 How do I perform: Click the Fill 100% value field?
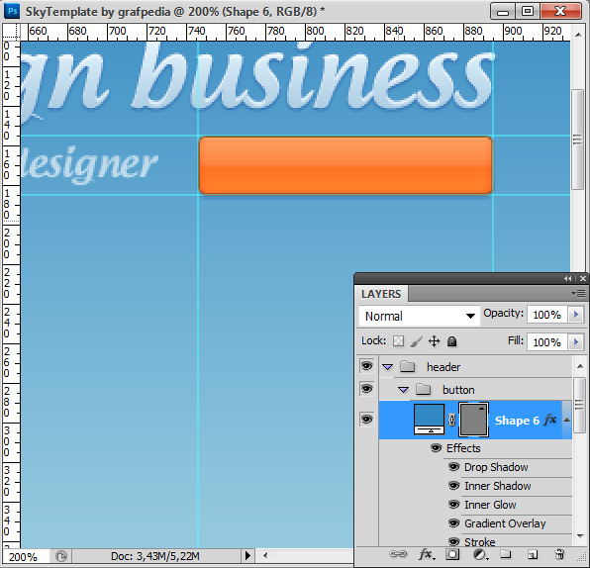[547, 342]
